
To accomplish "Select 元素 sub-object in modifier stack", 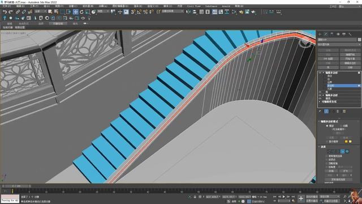I will click(330, 89).
